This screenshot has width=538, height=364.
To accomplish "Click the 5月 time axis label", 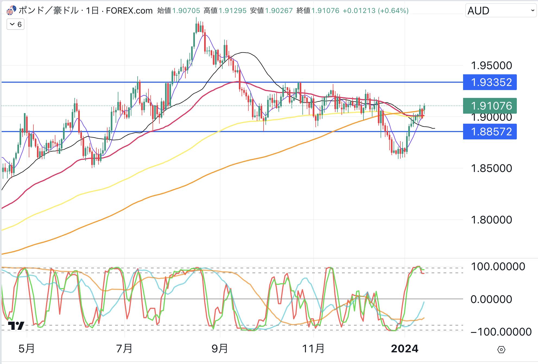I will pos(27,349).
